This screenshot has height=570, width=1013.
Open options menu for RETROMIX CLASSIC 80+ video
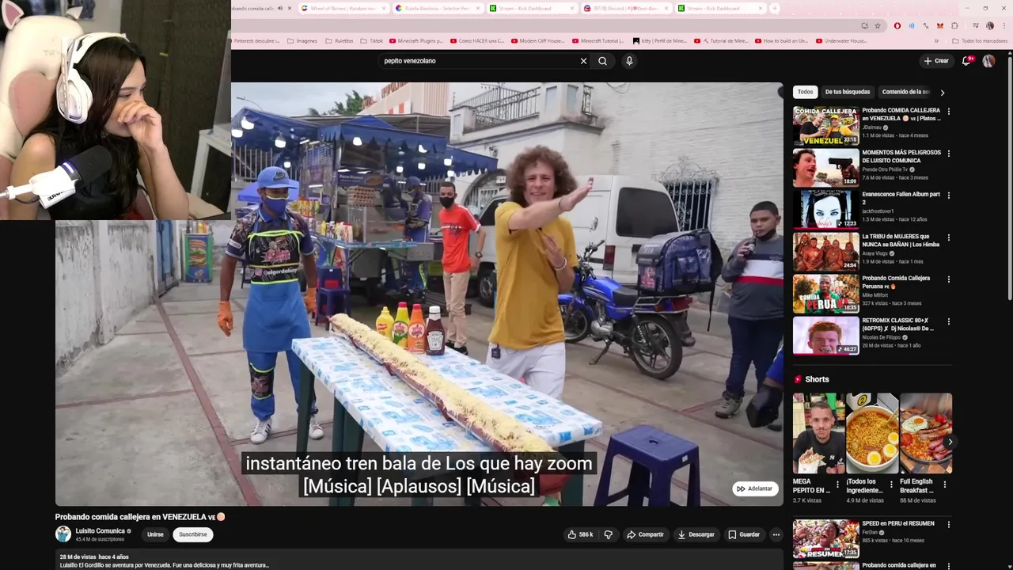(x=949, y=321)
